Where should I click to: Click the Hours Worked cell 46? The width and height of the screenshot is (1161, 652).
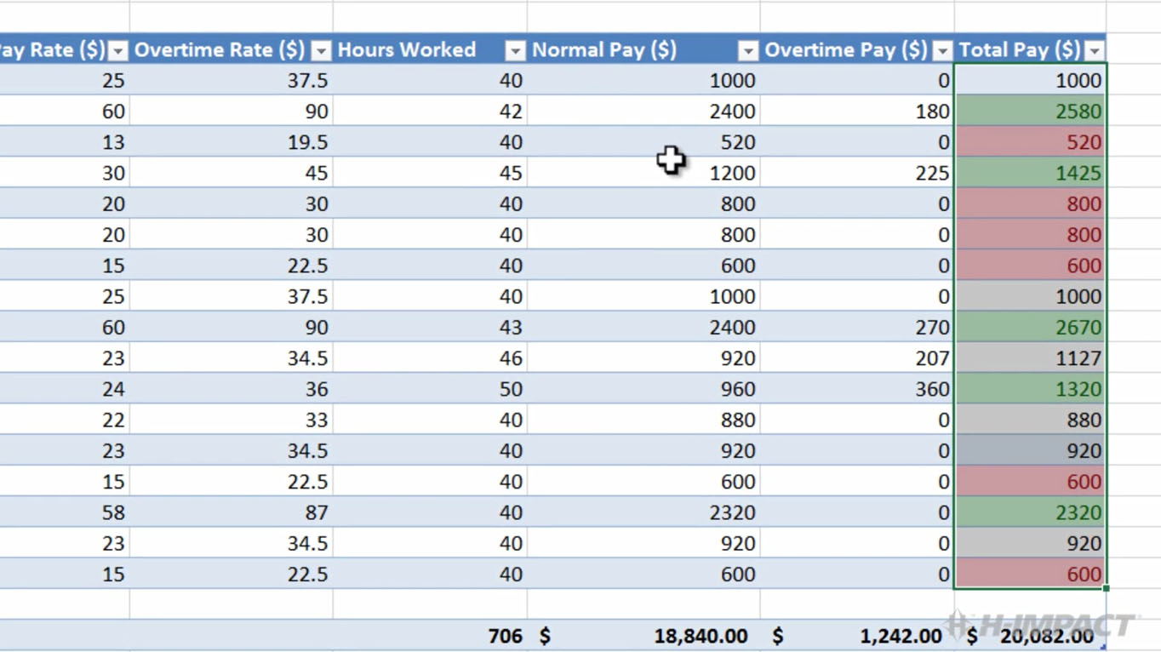[430, 358]
